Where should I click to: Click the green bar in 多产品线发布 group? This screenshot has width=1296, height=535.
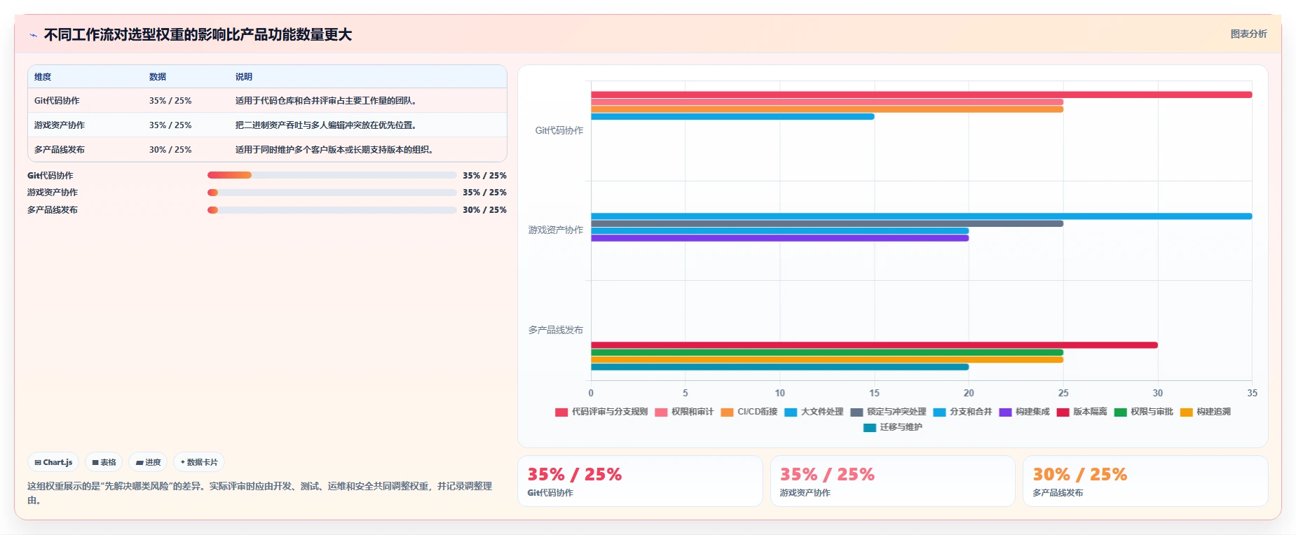(827, 352)
